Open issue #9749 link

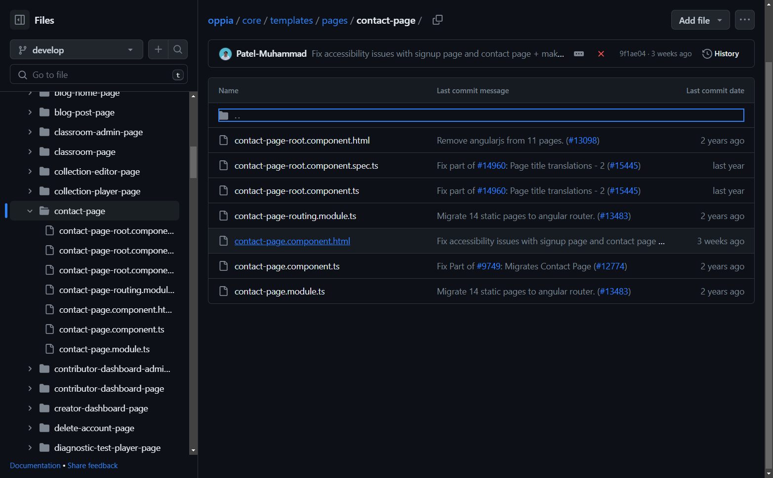[489, 266]
